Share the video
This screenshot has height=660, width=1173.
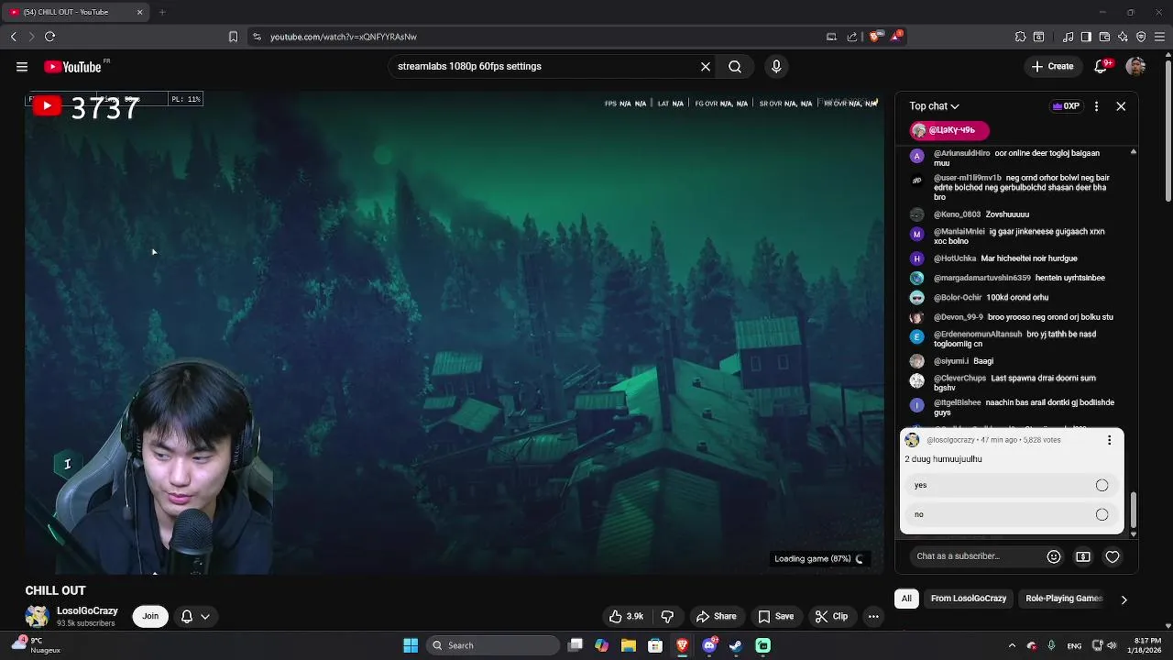click(x=716, y=616)
